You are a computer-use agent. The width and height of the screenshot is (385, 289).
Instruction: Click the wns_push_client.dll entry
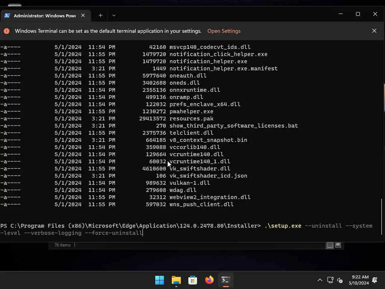click(x=202, y=204)
